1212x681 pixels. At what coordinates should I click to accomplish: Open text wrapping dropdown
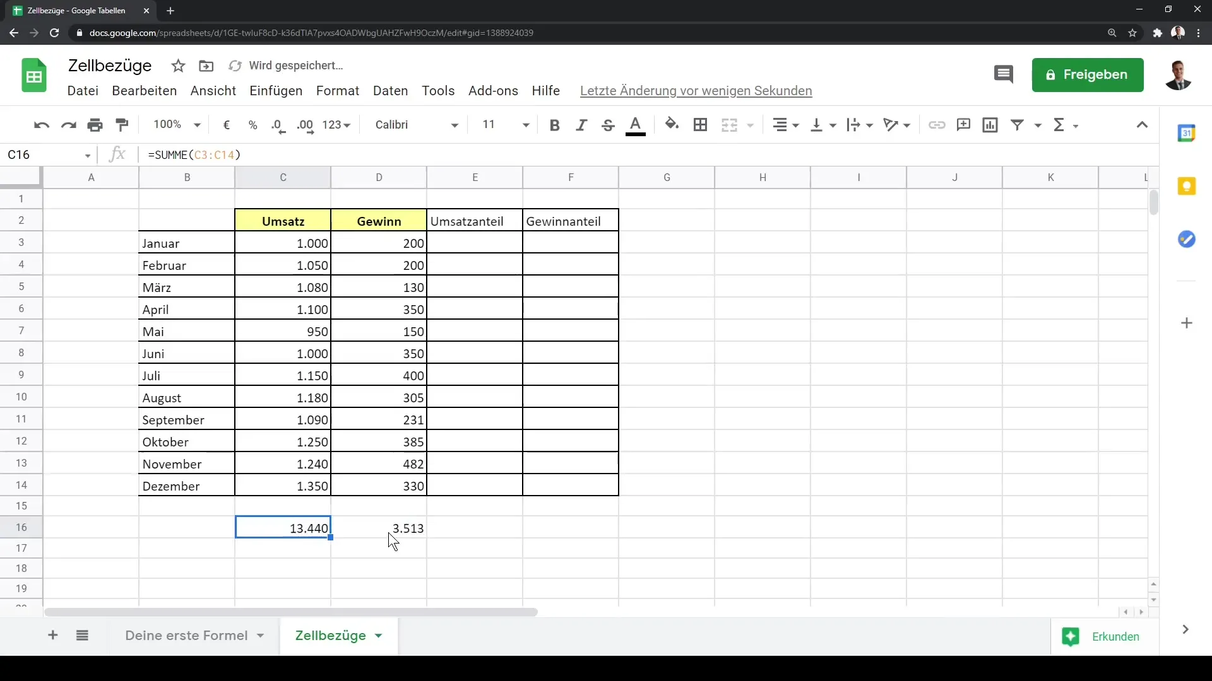click(x=860, y=125)
